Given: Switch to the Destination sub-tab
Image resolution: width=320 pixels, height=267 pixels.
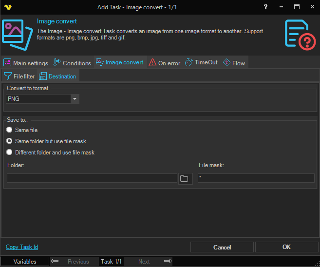Looking at the screenshot, I should (x=57, y=76).
